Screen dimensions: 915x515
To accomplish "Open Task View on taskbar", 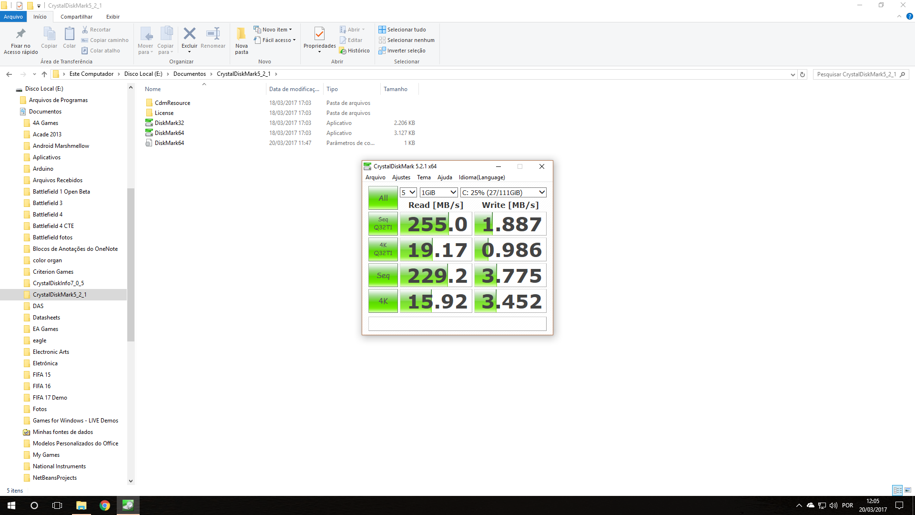I will 57,505.
